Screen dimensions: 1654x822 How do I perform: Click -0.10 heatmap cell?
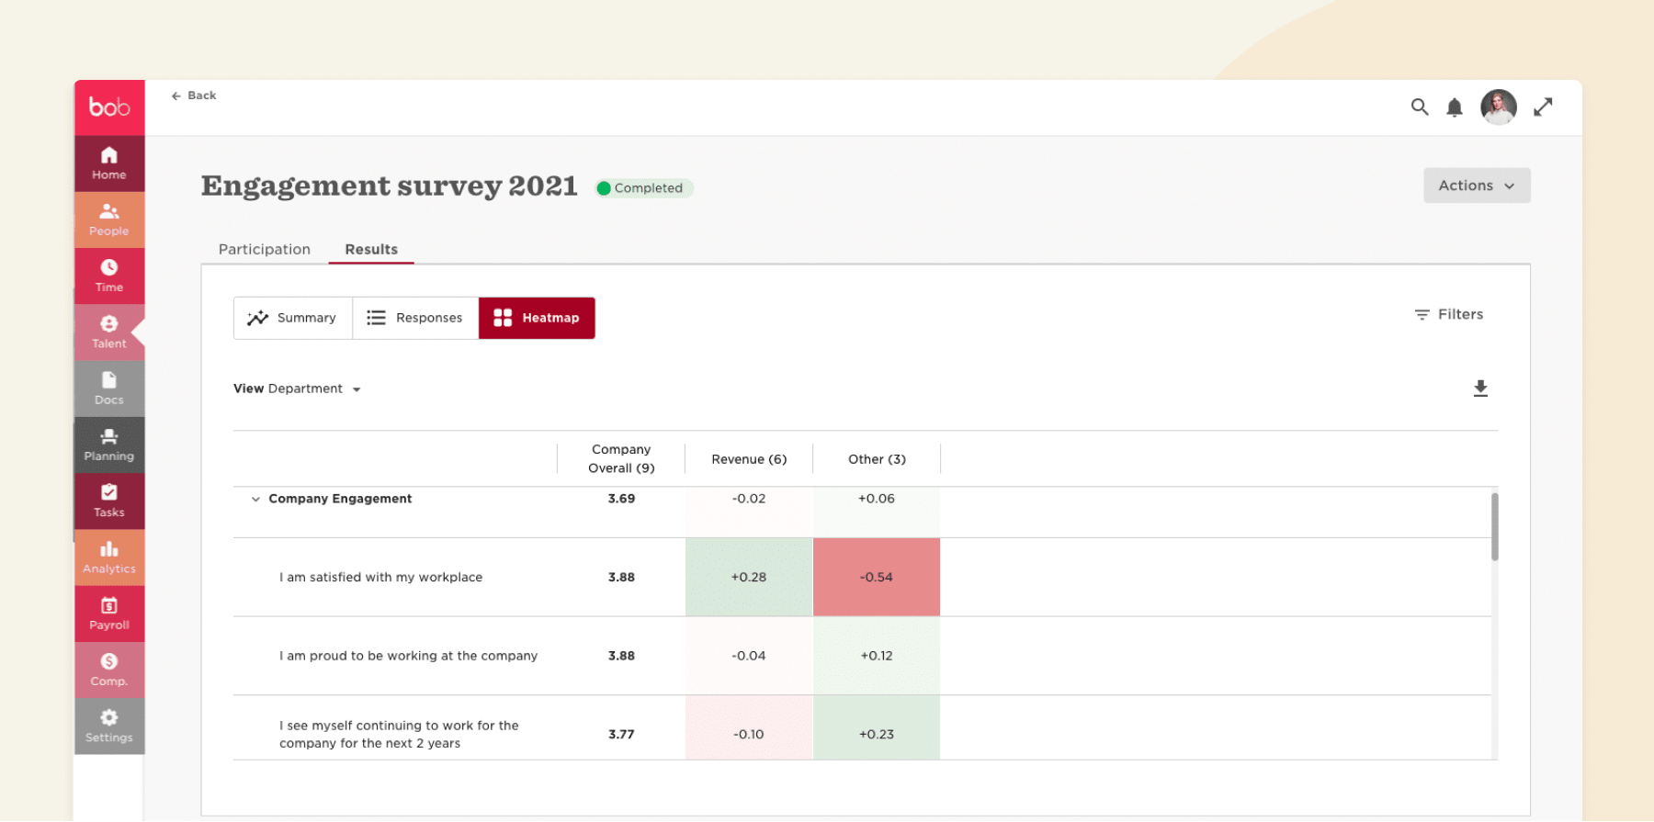pos(749,728)
